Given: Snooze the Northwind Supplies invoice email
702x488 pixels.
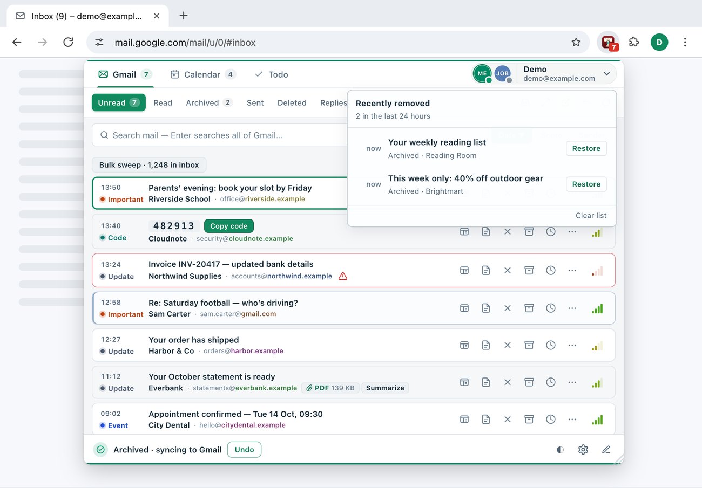Looking at the screenshot, I should (x=551, y=270).
